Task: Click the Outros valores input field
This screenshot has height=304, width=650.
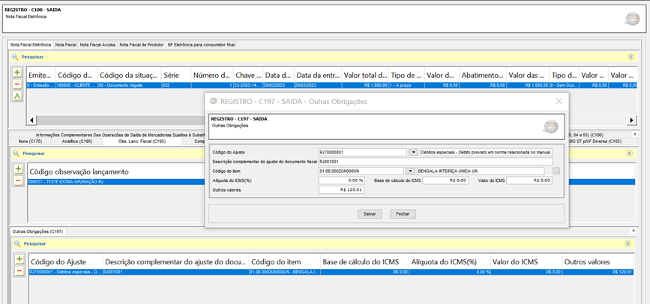Action: [341, 189]
